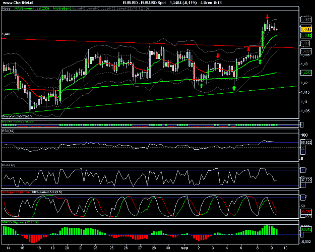
Task: Click the red DSS-period (3 10) label
Action: click(x=15, y=192)
